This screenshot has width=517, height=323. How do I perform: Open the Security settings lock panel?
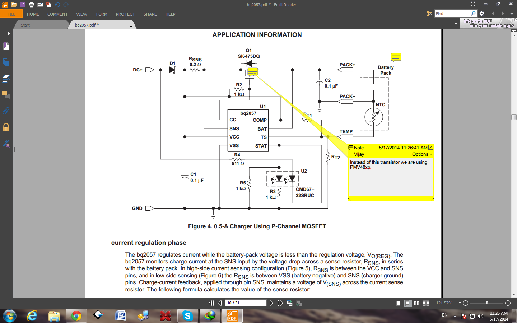[6, 127]
